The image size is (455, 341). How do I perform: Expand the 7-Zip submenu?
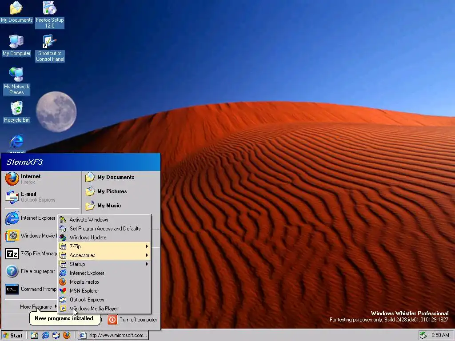click(x=104, y=246)
